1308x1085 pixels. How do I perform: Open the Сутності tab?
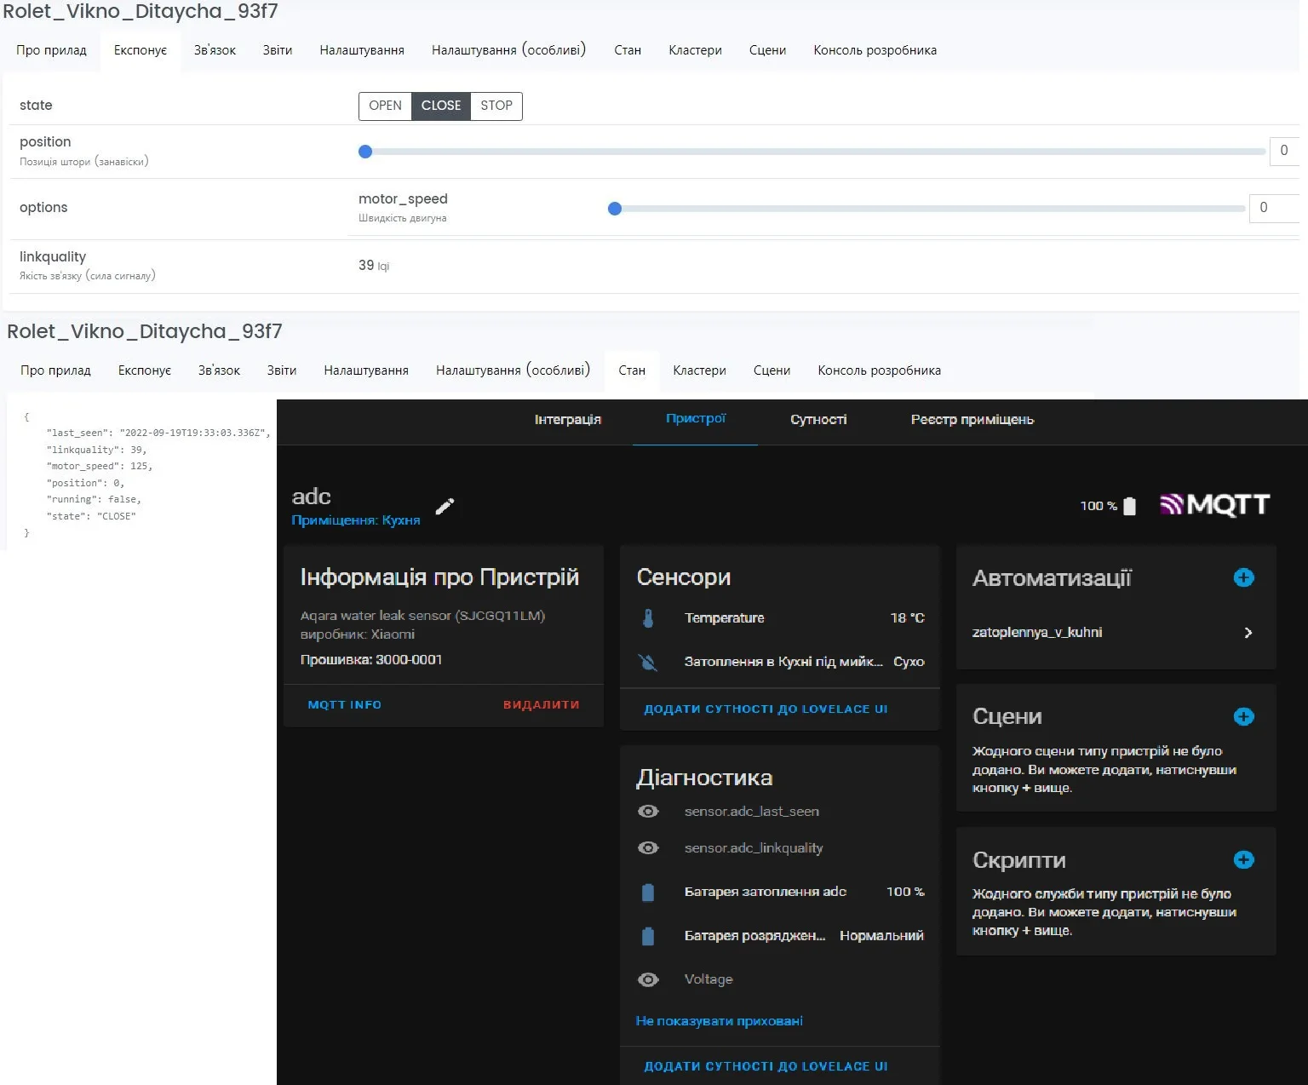(817, 420)
